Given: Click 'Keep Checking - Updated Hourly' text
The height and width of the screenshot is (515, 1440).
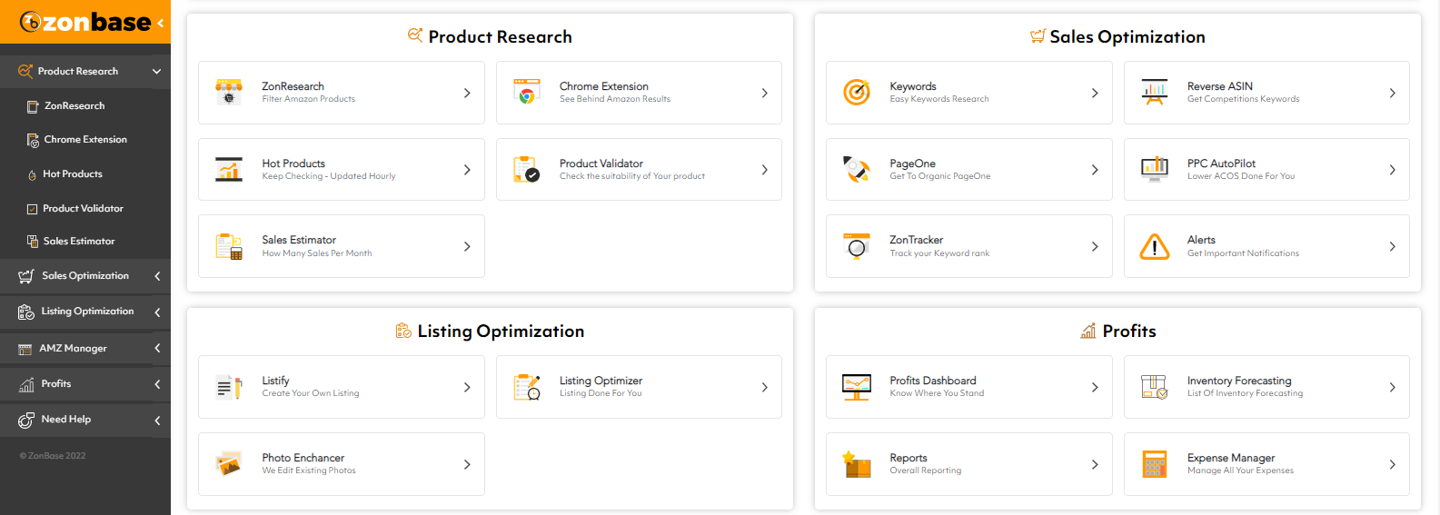Looking at the screenshot, I should (x=329, y=176).
